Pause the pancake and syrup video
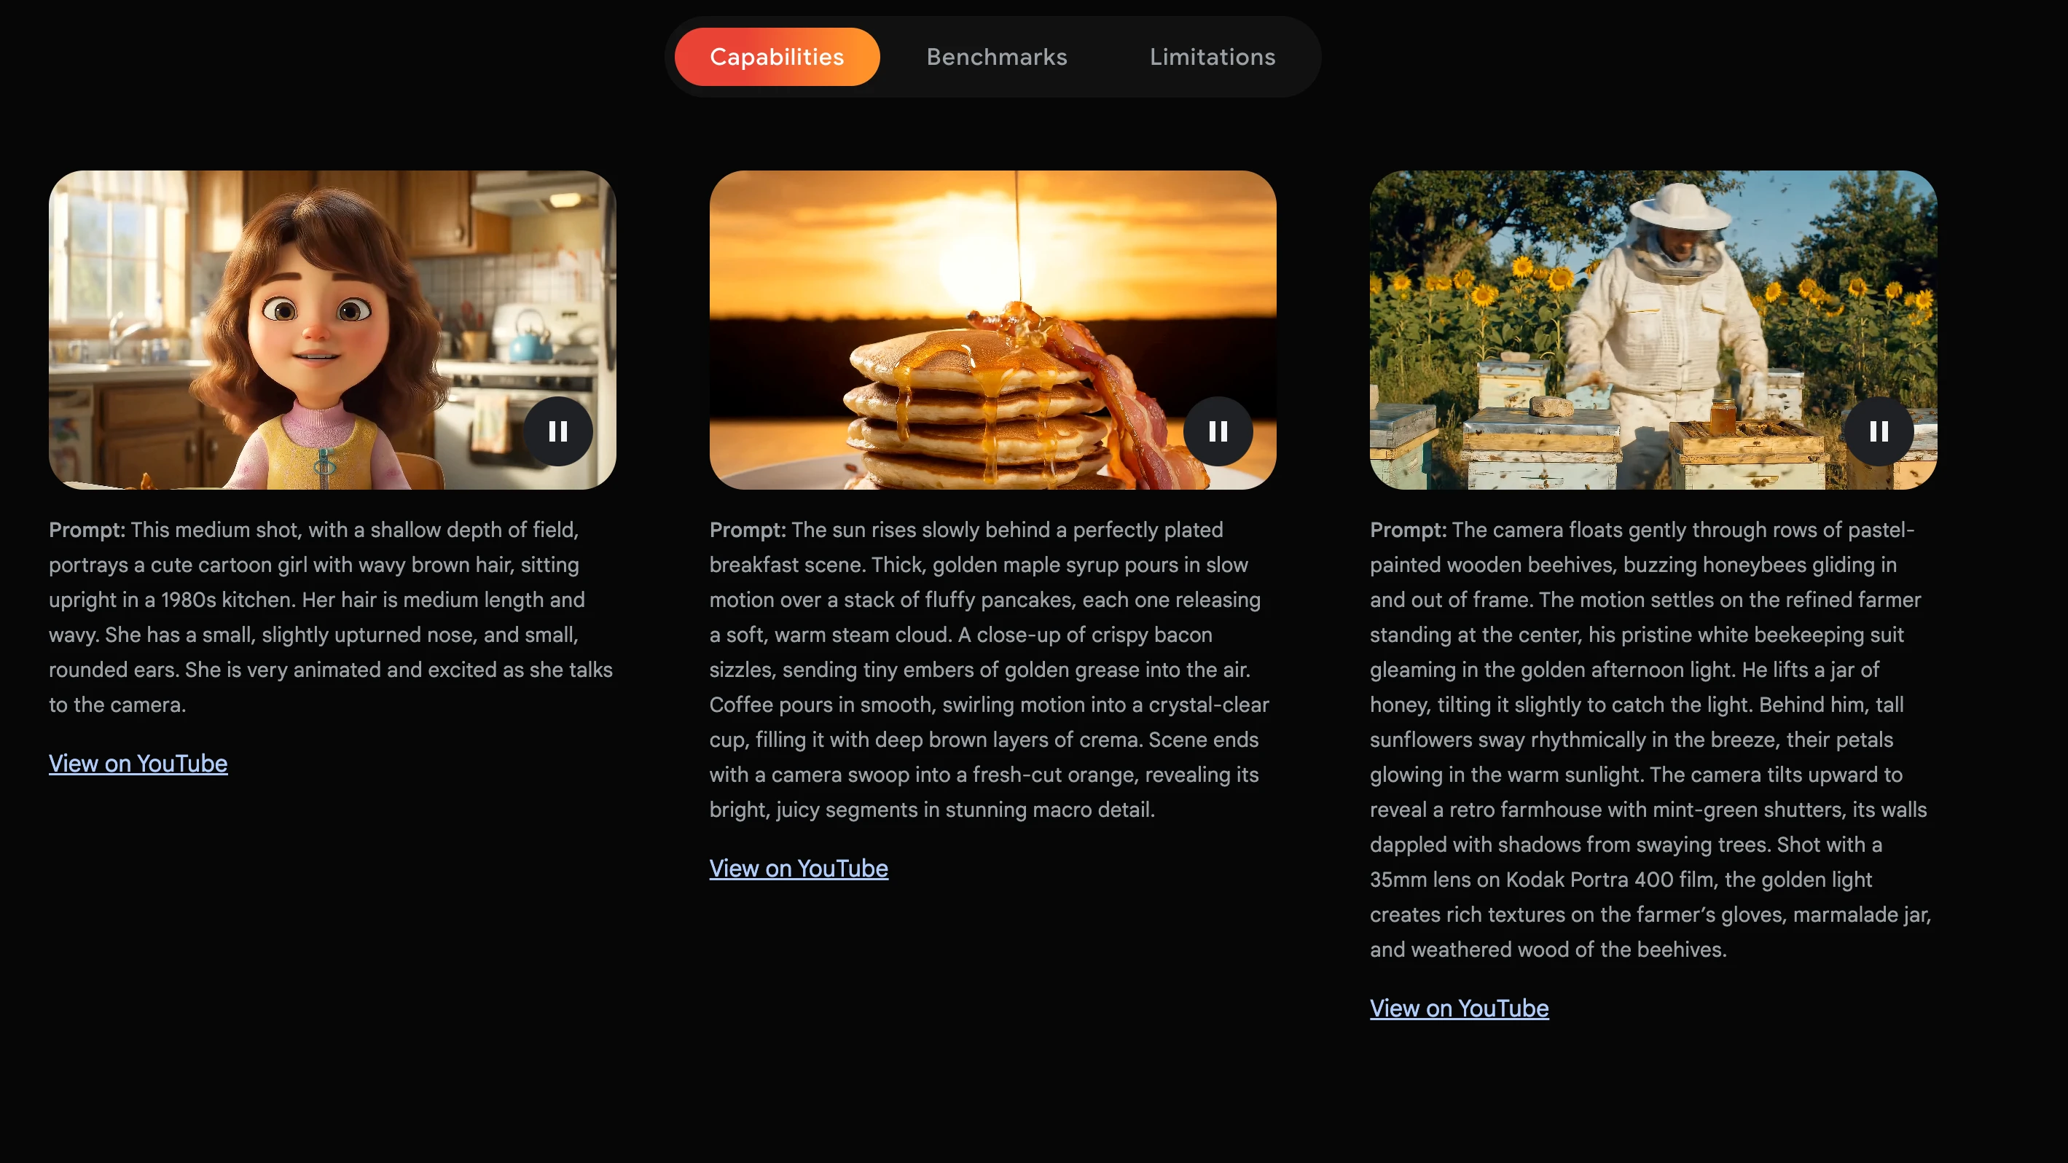The width and height of the screenshot is (2068, 1163). pyautogui.click(x=1218, y=431)
